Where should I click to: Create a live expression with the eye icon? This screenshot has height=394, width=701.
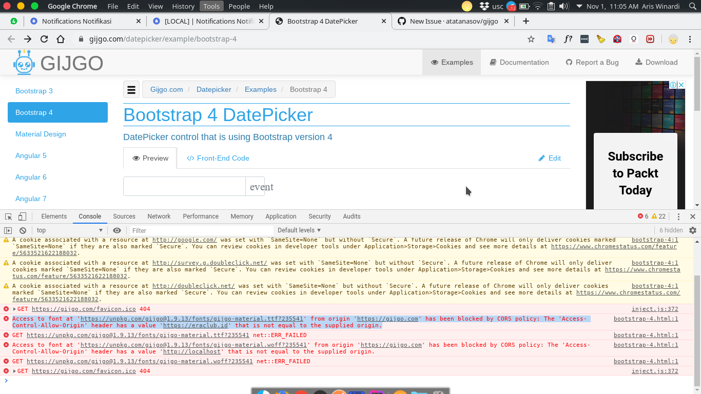click(118, 230)
